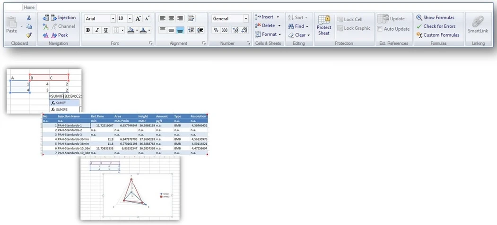Toggle Bold formatting
Image resolution: width=497 pixels, height=225 pixels.
click(88, 30)
